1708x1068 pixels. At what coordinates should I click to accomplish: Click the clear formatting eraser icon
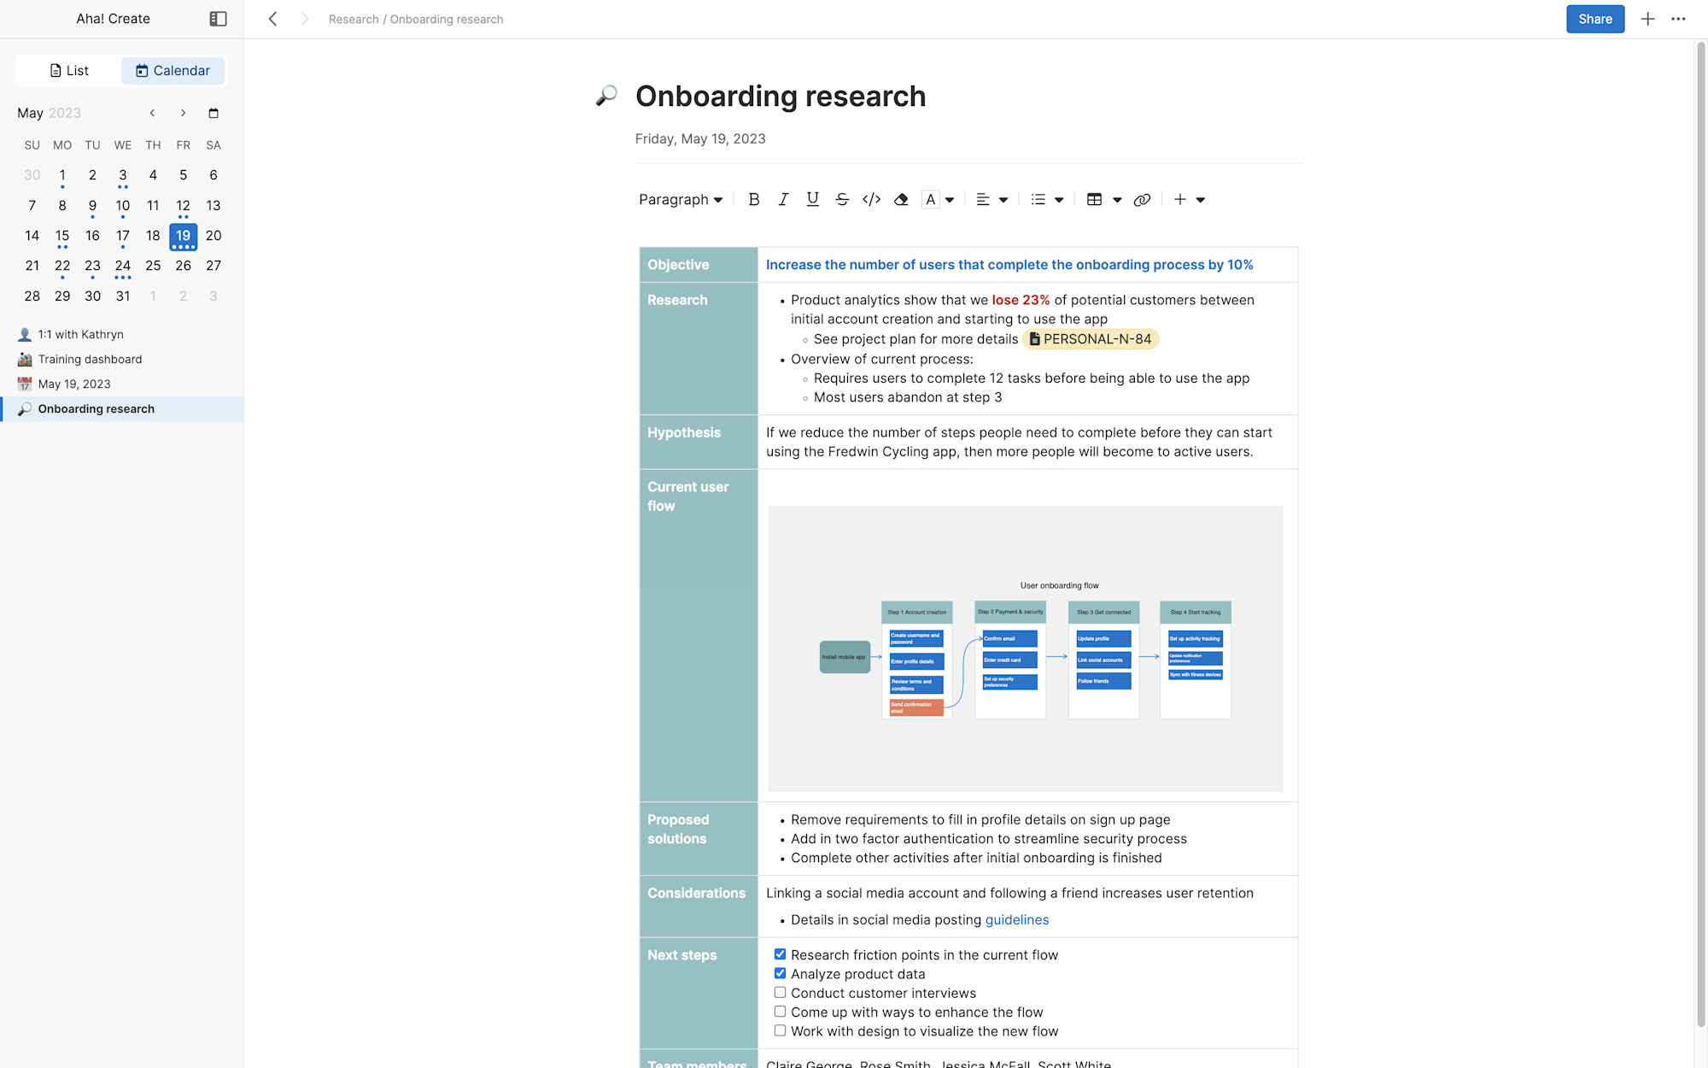901,199
